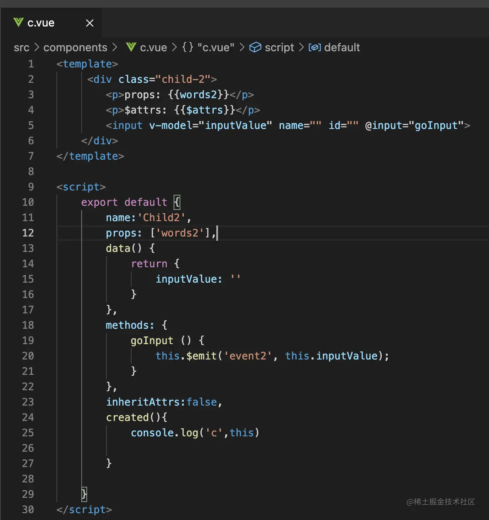Click class="child-2" attribute text
Screen dimensions: 489x520
164,79
